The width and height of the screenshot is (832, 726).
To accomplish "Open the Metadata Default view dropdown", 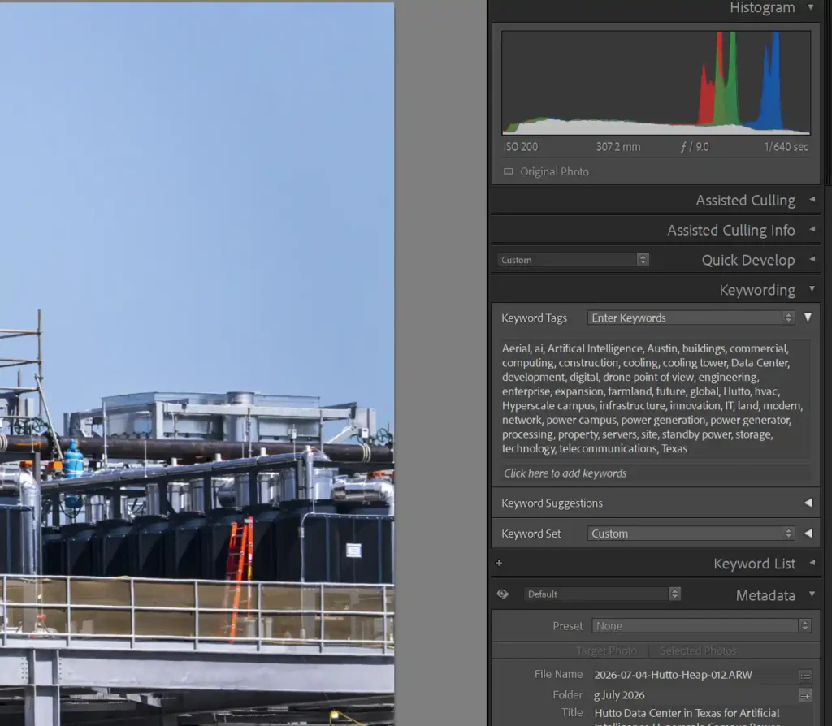I will click(602, 594).
